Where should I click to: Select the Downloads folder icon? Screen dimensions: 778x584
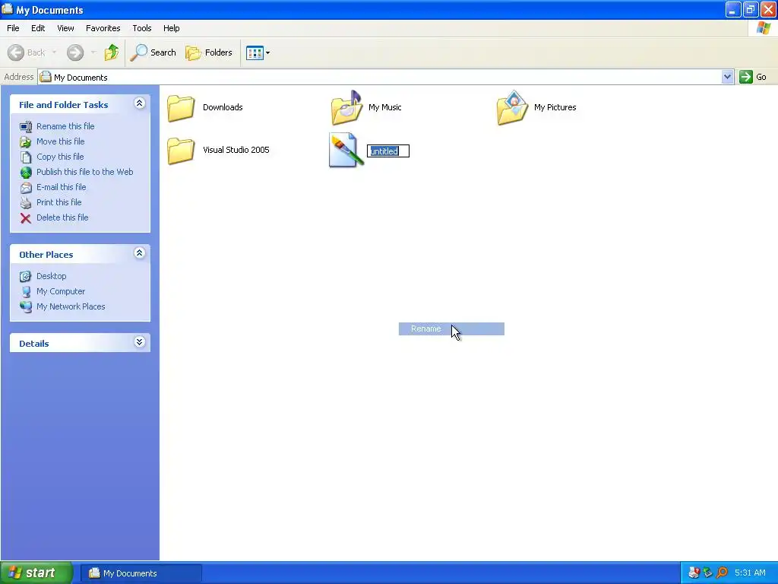click(181, 108)
